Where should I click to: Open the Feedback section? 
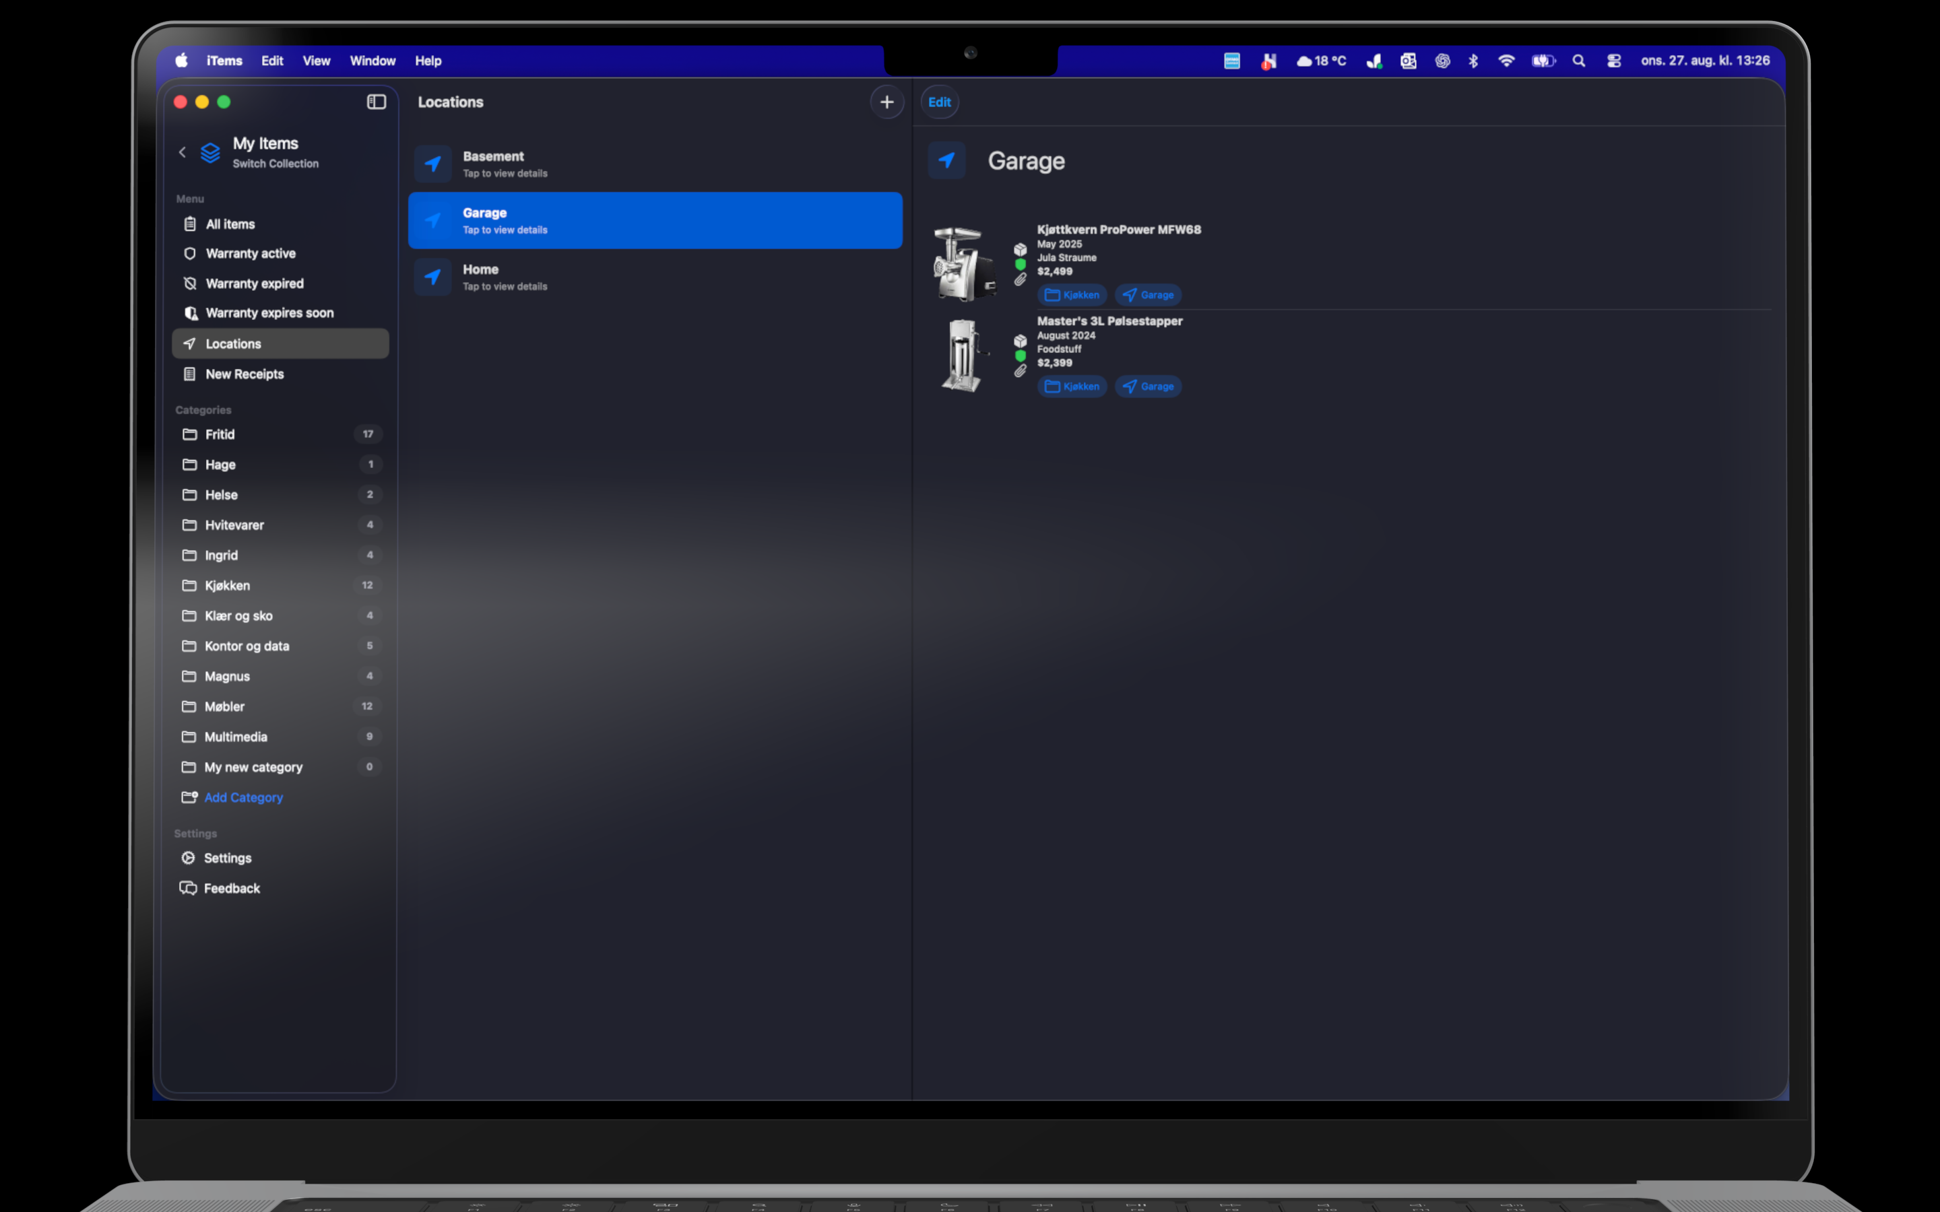click(280, 888)
